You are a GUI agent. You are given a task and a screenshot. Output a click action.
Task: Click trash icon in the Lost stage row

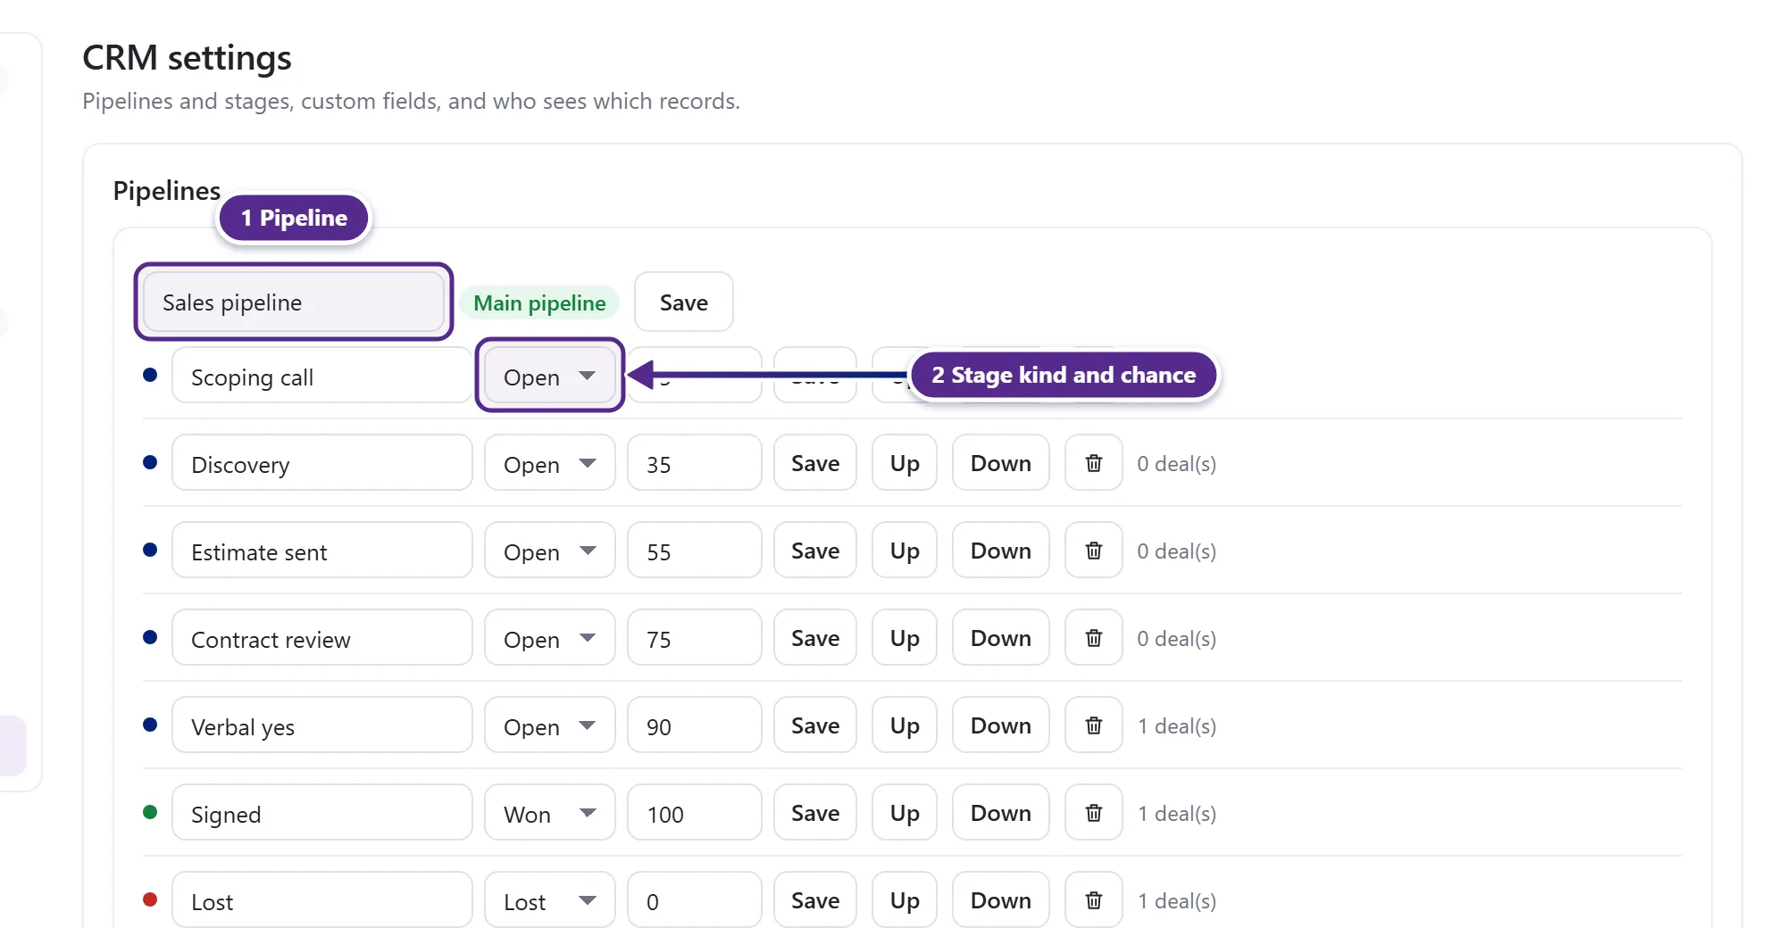point(1093,900)
